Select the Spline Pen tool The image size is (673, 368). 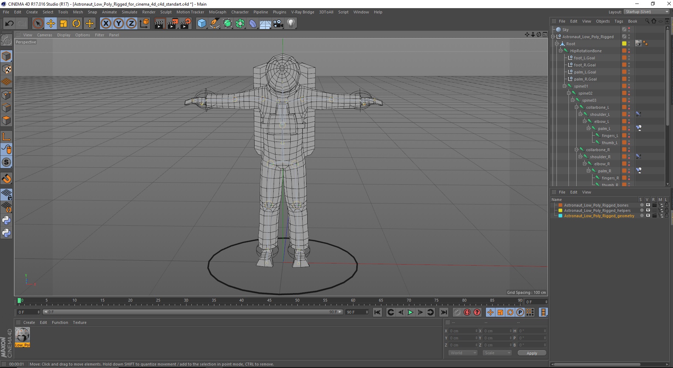tap(214, 24)
